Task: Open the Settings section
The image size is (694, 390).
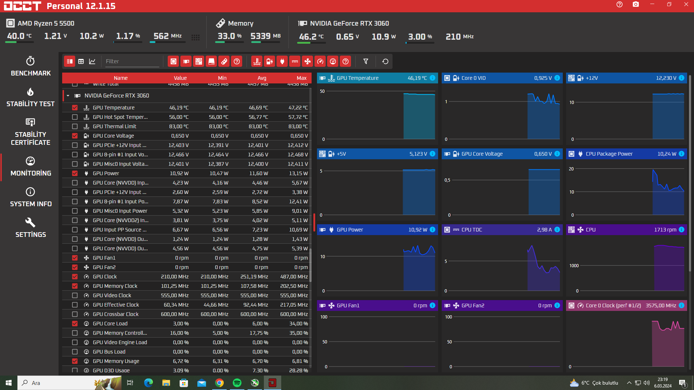Action: [30, 228]
